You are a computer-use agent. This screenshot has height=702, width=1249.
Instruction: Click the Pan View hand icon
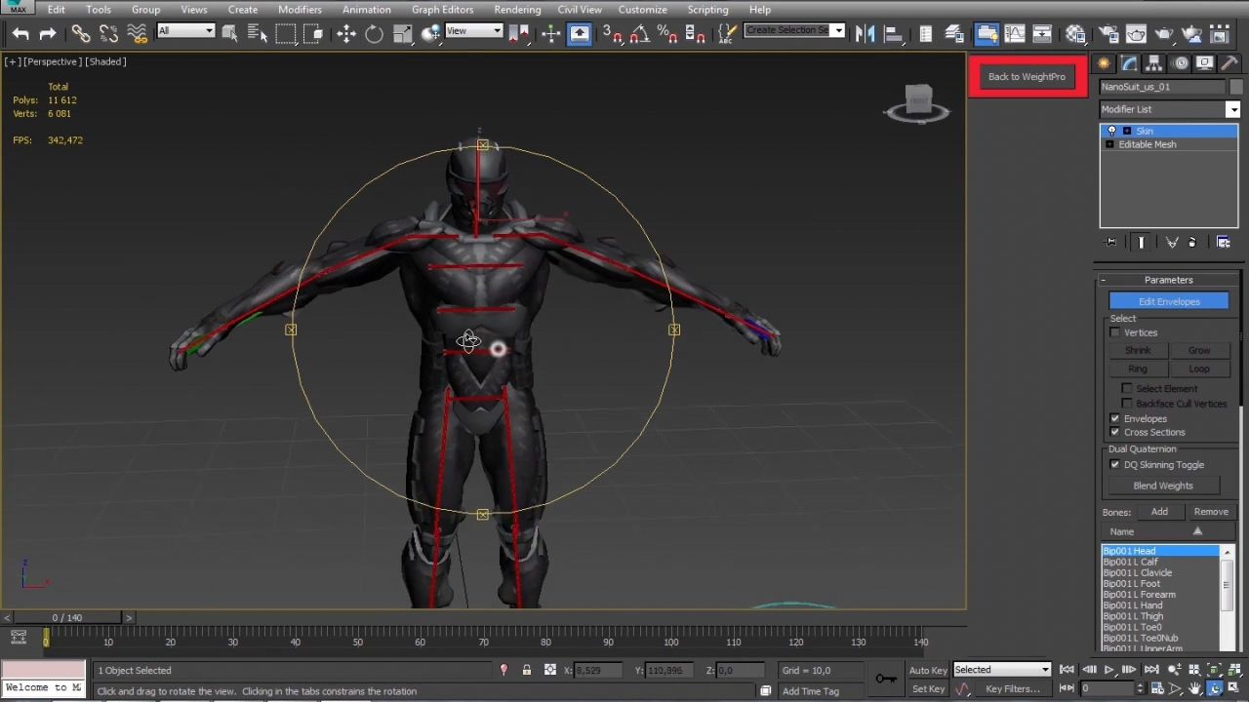1195,688
